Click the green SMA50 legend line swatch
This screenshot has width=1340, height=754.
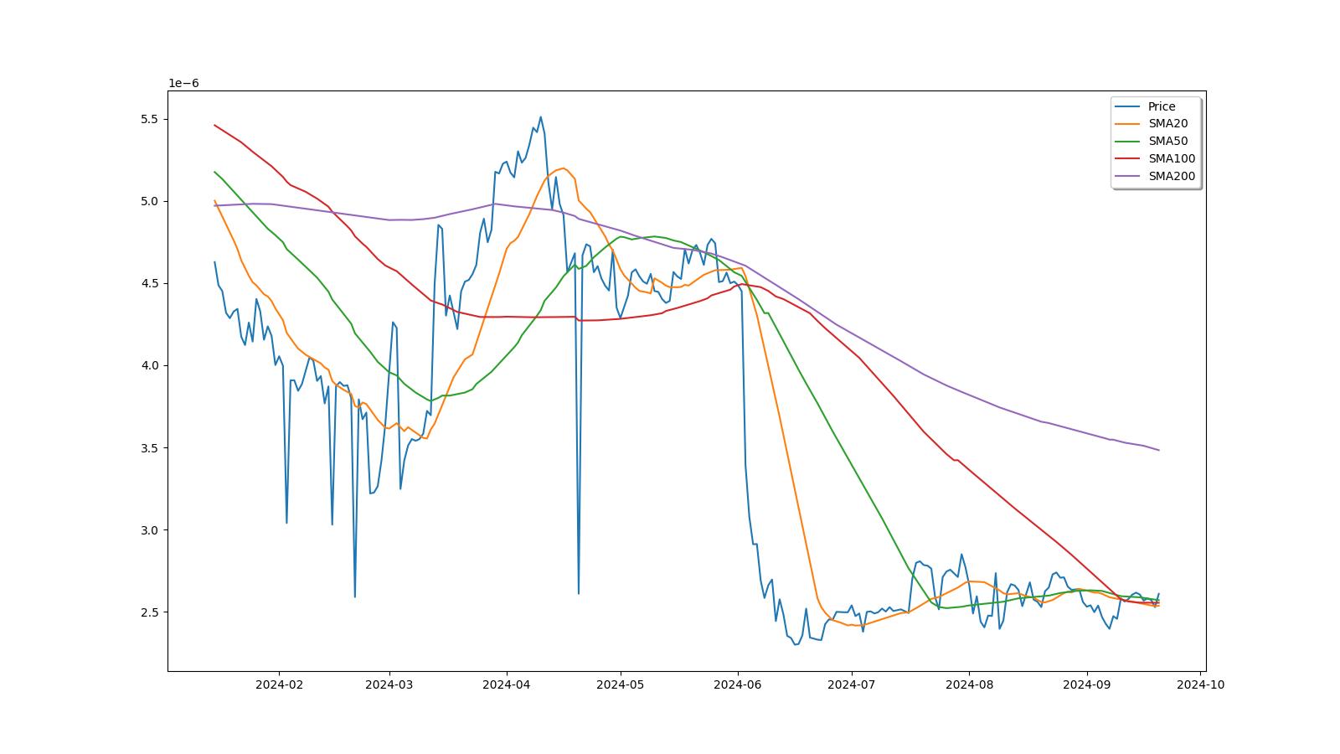(1128, 142)
